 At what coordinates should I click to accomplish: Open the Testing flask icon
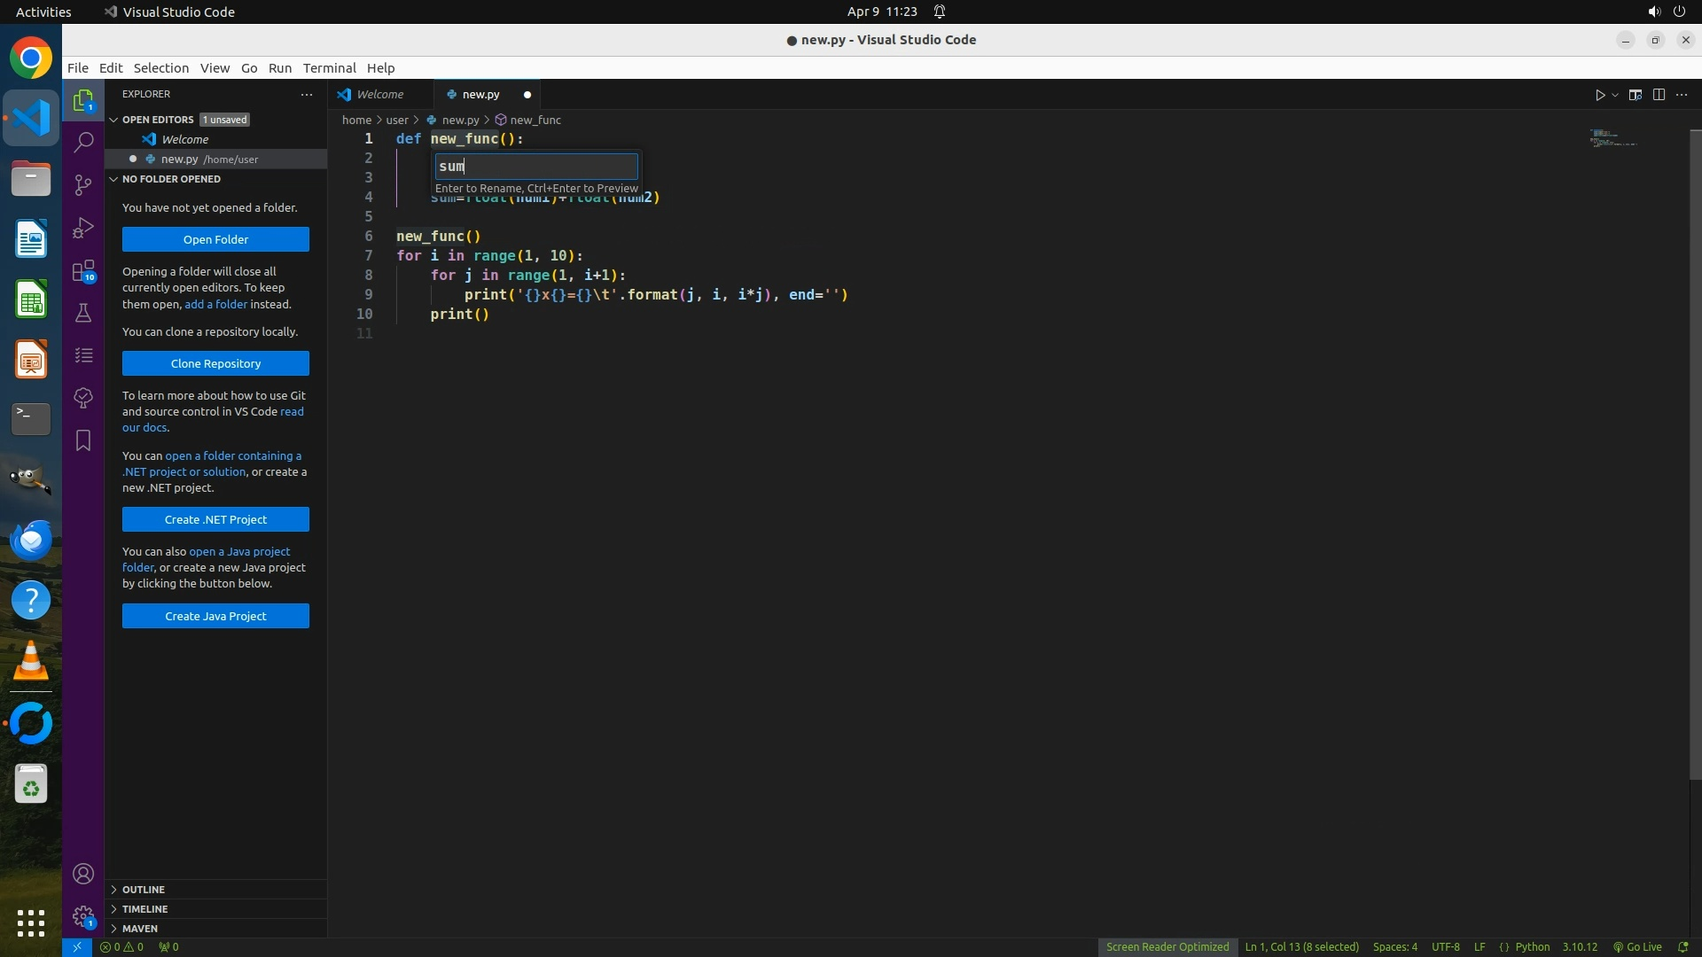pos(83,313)
